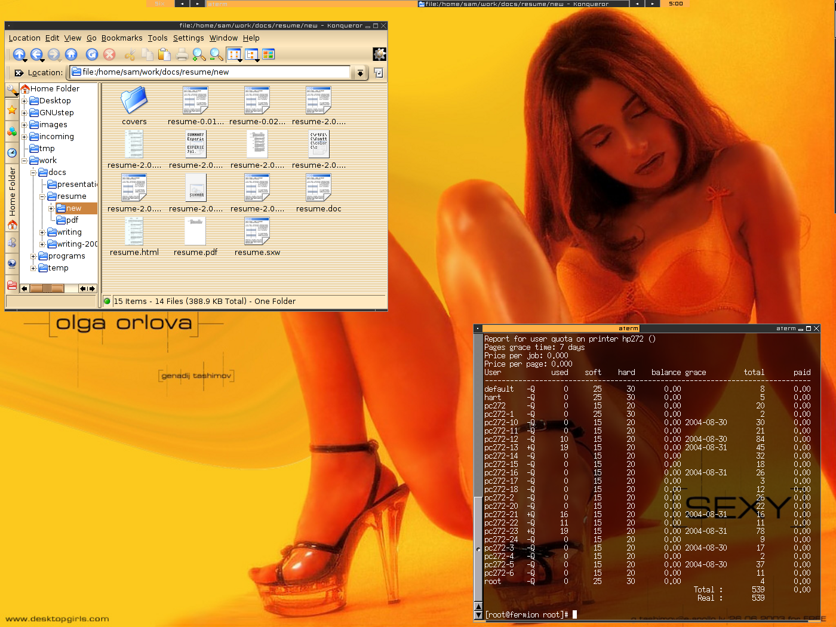Click the location URL input field
836x627 pixels.
pyautogui.click(x=210, y=72)
